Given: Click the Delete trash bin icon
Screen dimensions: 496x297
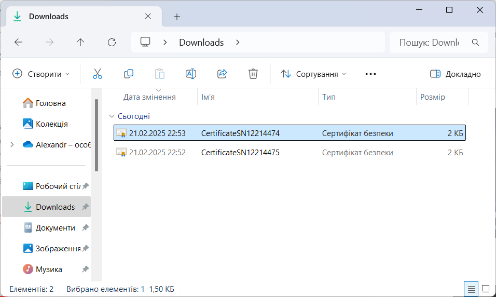Looking at the screenshot, I should 253,74.
